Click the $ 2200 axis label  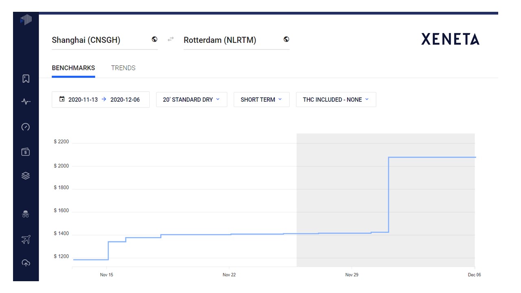(x=61, y=142)
